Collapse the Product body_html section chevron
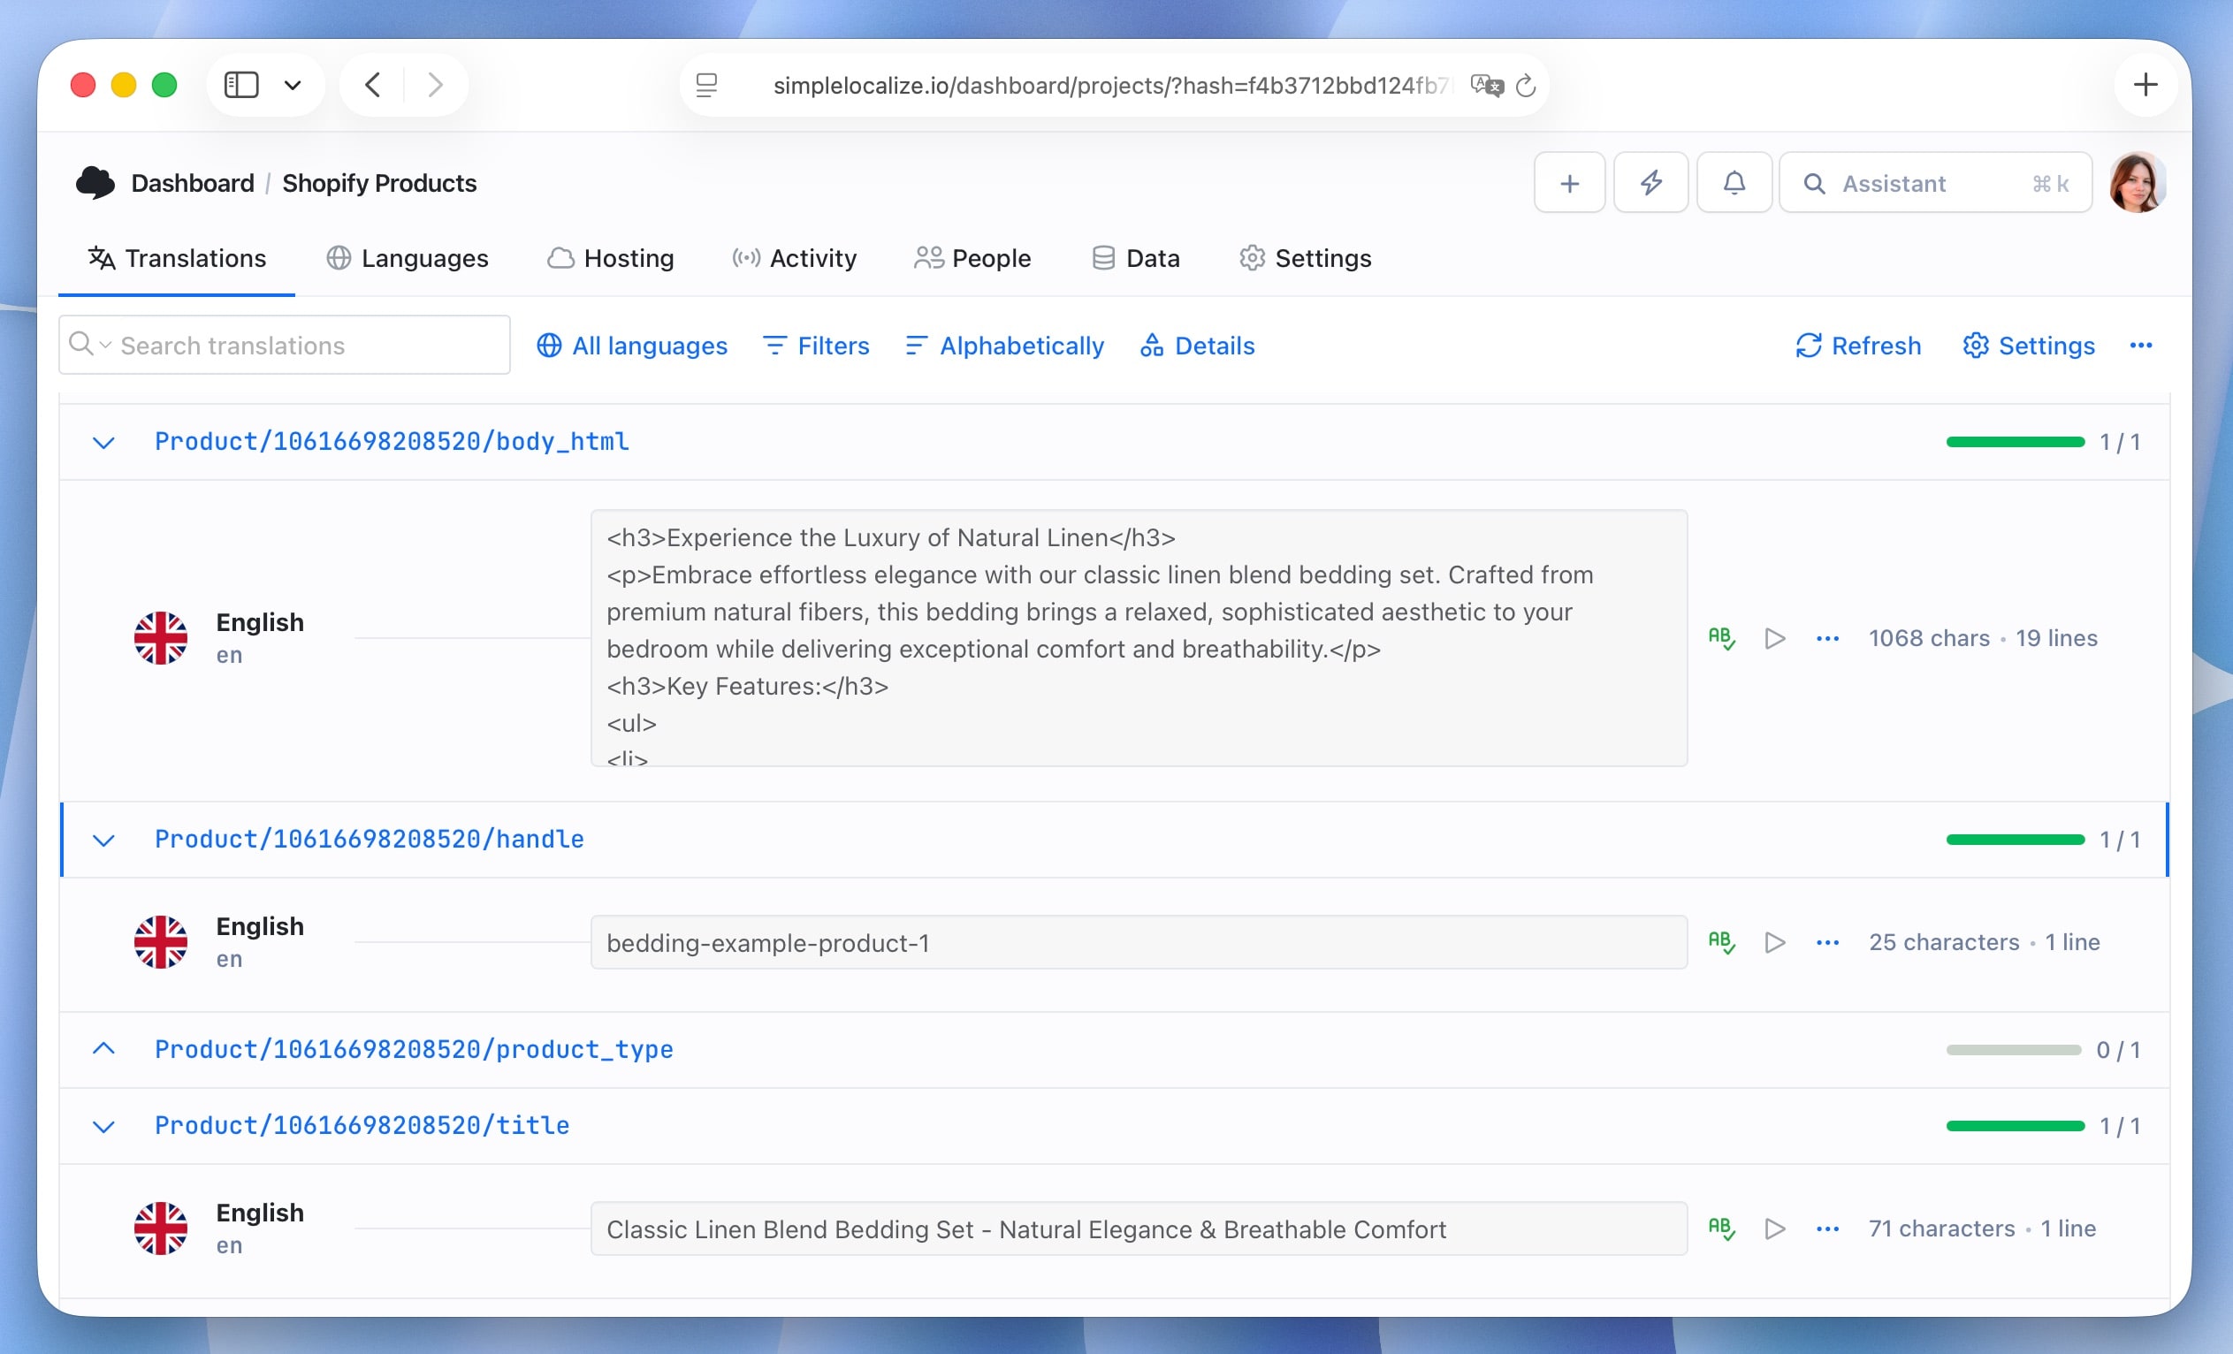This screenshot has height=1354, width=2233. click(x=103, y=442)
